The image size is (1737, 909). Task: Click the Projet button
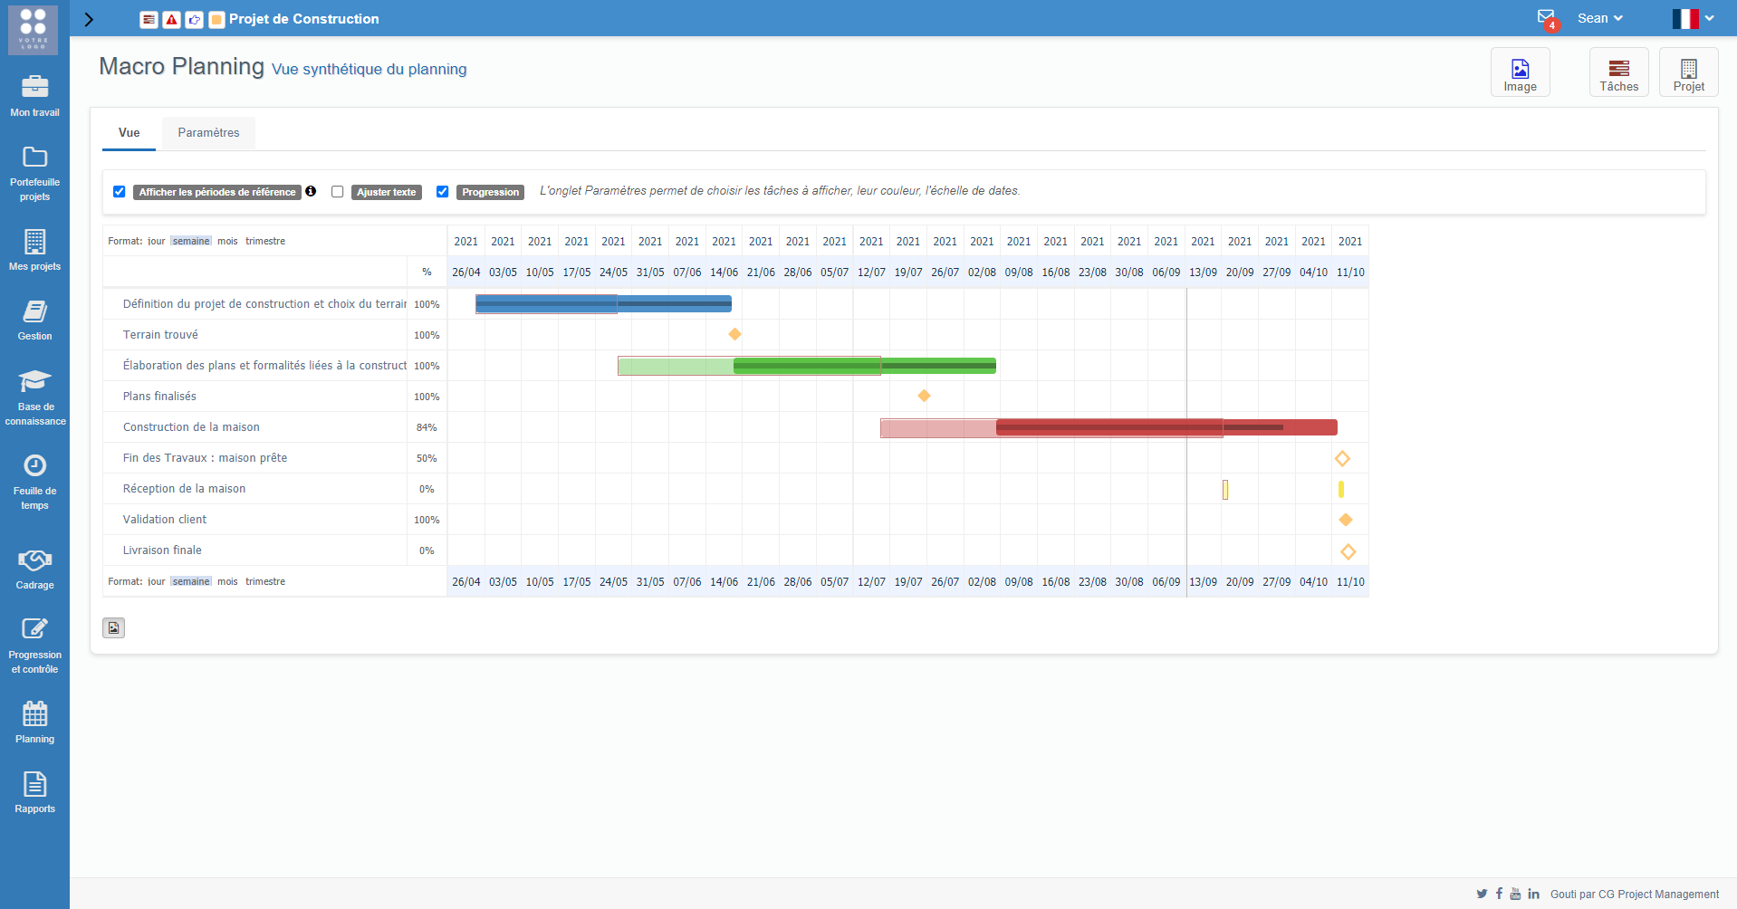(1688, 72)
